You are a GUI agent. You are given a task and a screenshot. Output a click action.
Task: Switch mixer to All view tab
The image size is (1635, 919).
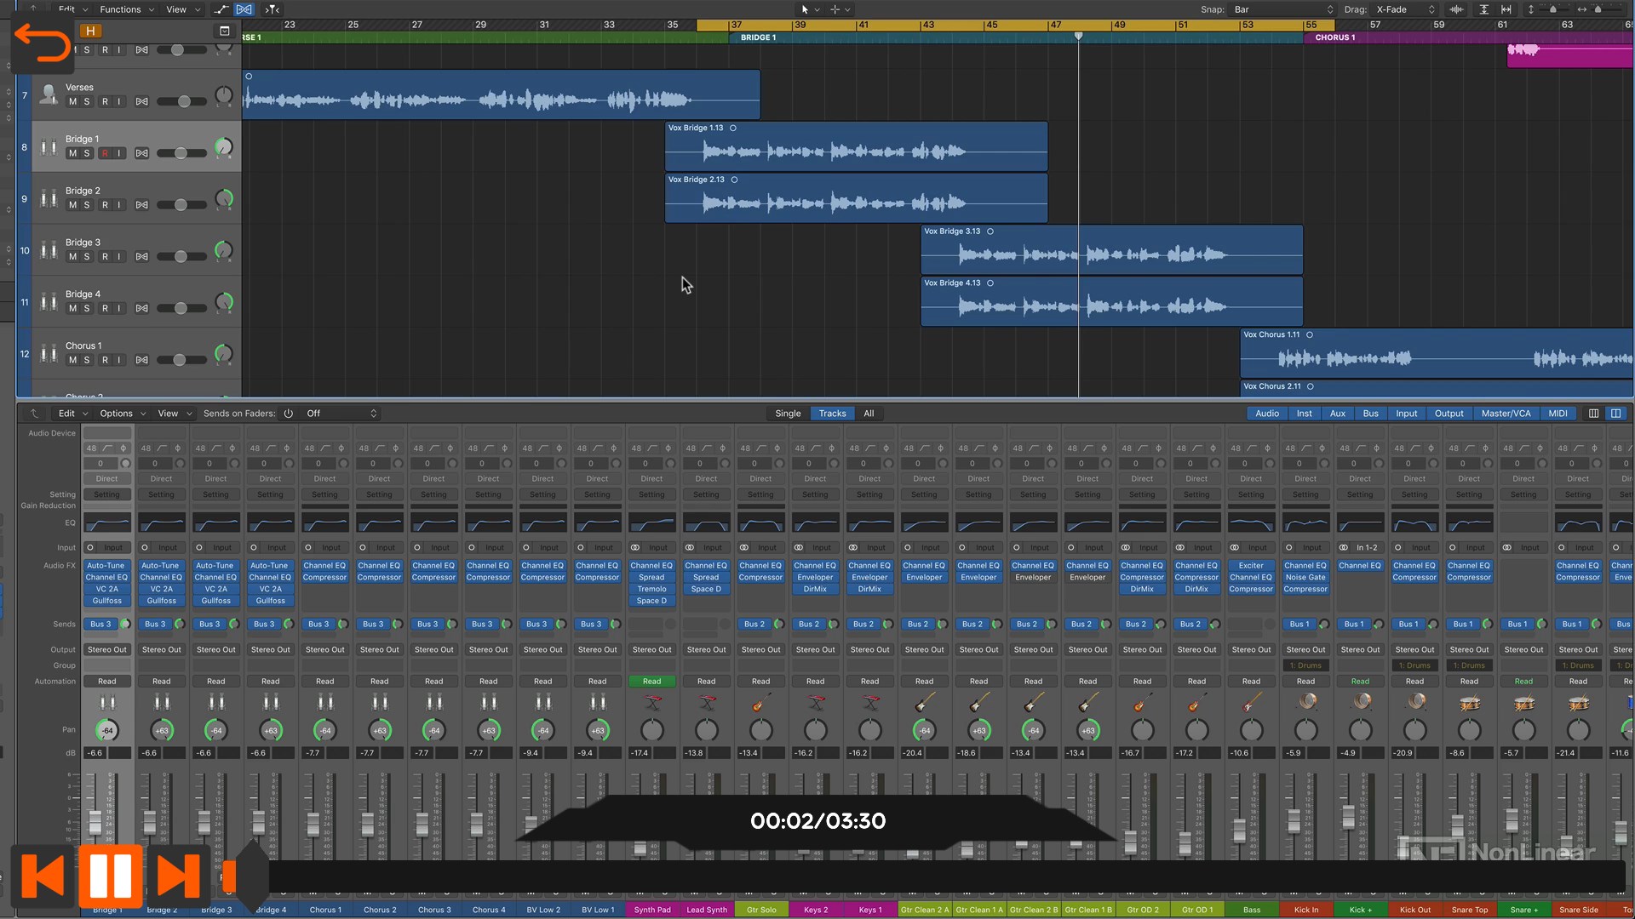869,414
